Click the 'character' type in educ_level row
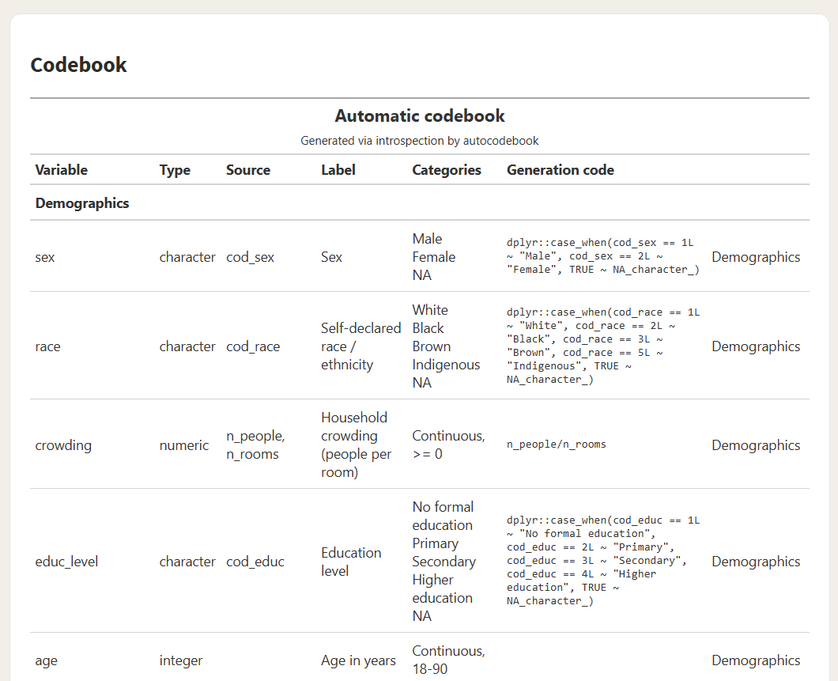 (187, 562)
